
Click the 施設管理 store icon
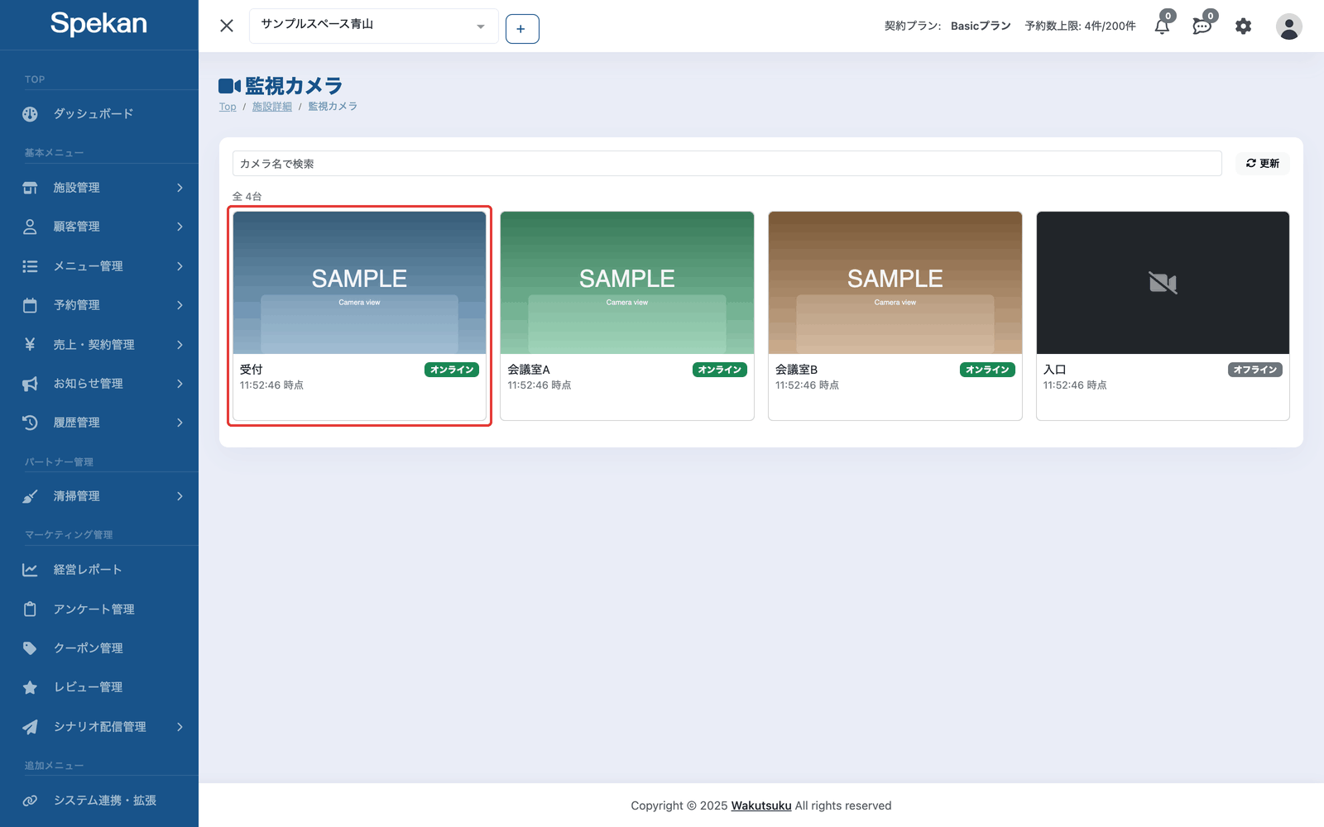(30, 188)
